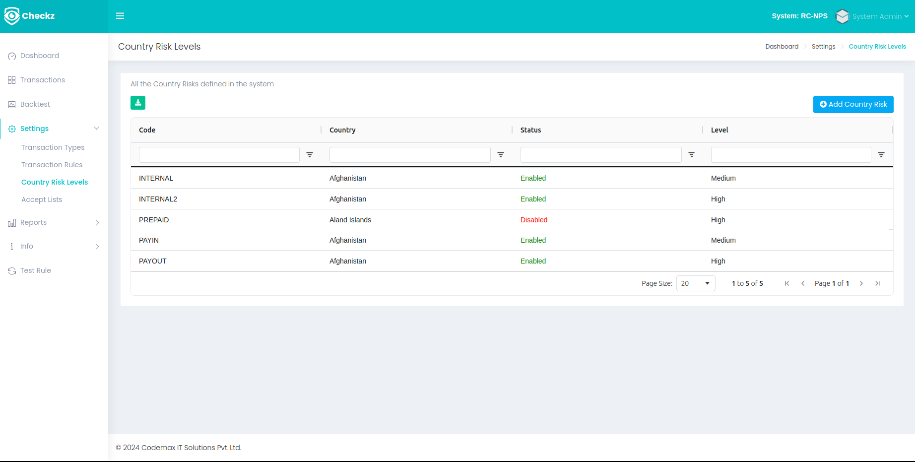Open the System Admin user dropdown

(x=880, y=16)
